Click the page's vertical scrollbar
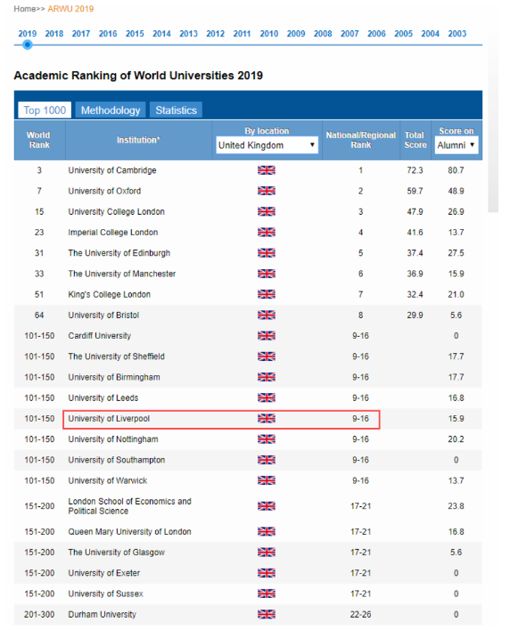The image size is (510, 639). (493, 122)
